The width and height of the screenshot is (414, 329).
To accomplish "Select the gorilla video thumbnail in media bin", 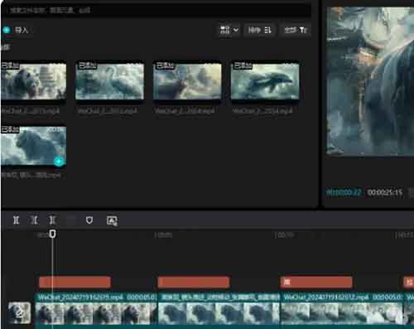I will point(33,81).
